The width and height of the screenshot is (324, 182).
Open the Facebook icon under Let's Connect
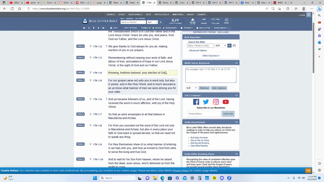[196, 102]
